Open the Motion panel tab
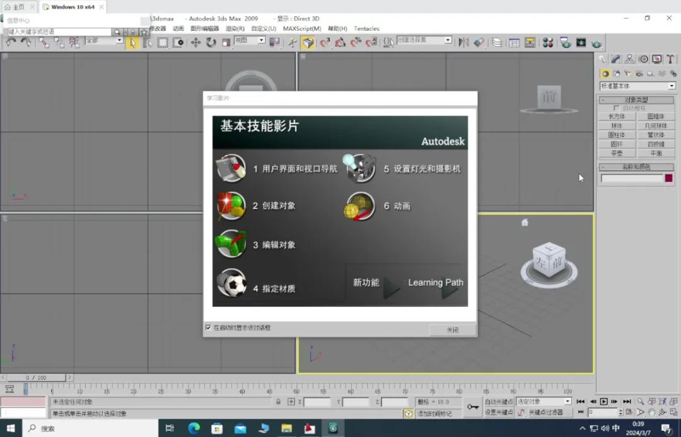This screenshot has height=437, width=681. [x=644, y=59]
